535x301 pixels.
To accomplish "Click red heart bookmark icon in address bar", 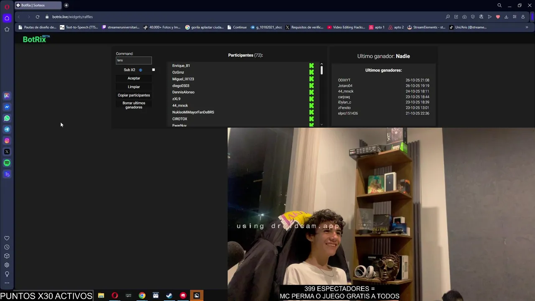I will [498, 17].
